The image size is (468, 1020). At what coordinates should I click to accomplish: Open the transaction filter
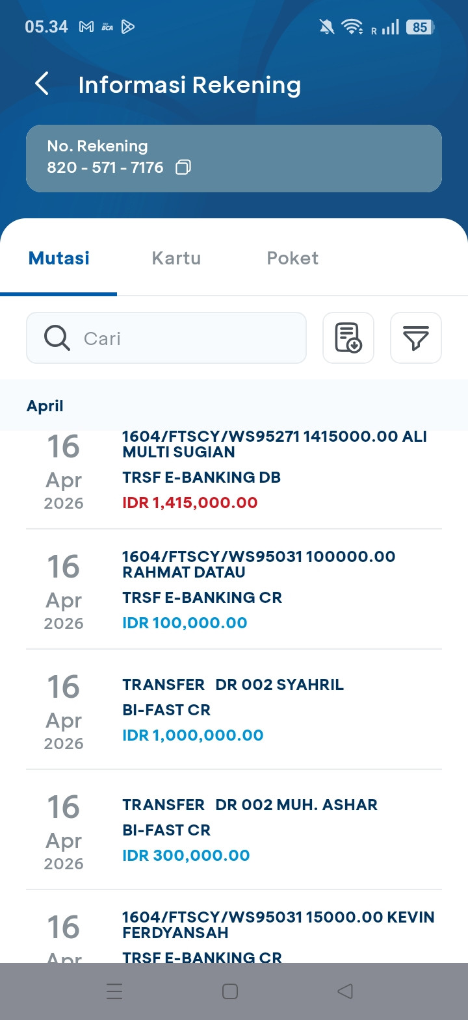[x=415, y=338]
